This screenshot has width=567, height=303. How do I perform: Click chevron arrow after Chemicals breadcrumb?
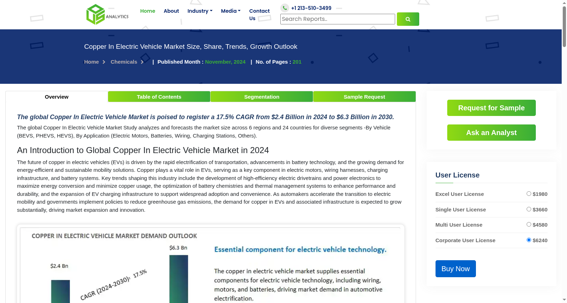click(x=142, y=62)
